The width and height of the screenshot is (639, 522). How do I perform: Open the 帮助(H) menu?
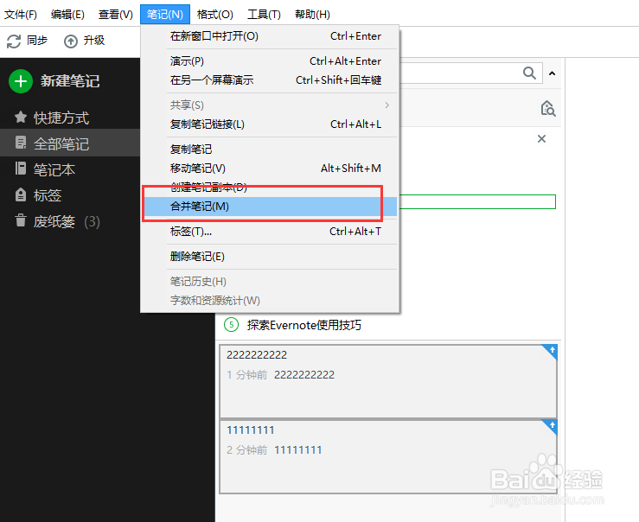pyautogui.click(x=312, y=15)
